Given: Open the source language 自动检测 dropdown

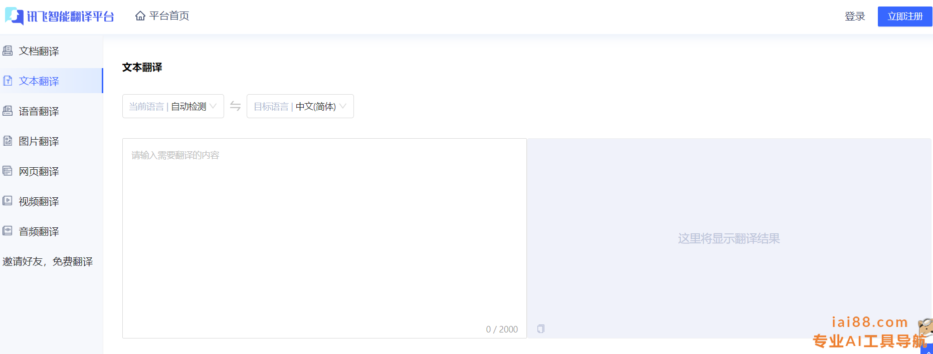Looking at the screenshot, I should click(173, 106).
